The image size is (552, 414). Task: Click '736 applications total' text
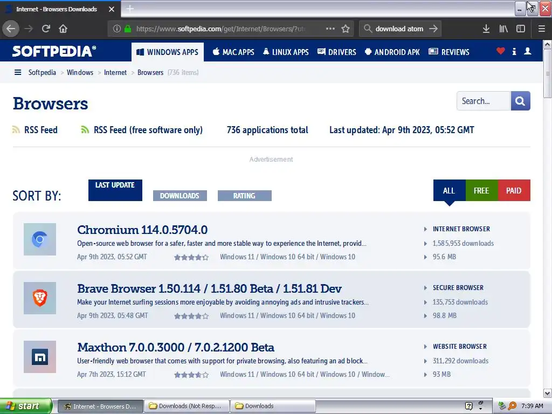click(x=267, y=130)
